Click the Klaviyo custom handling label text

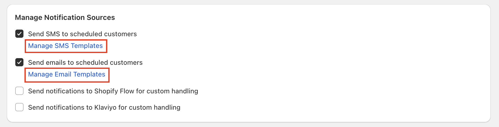point(104,107)
